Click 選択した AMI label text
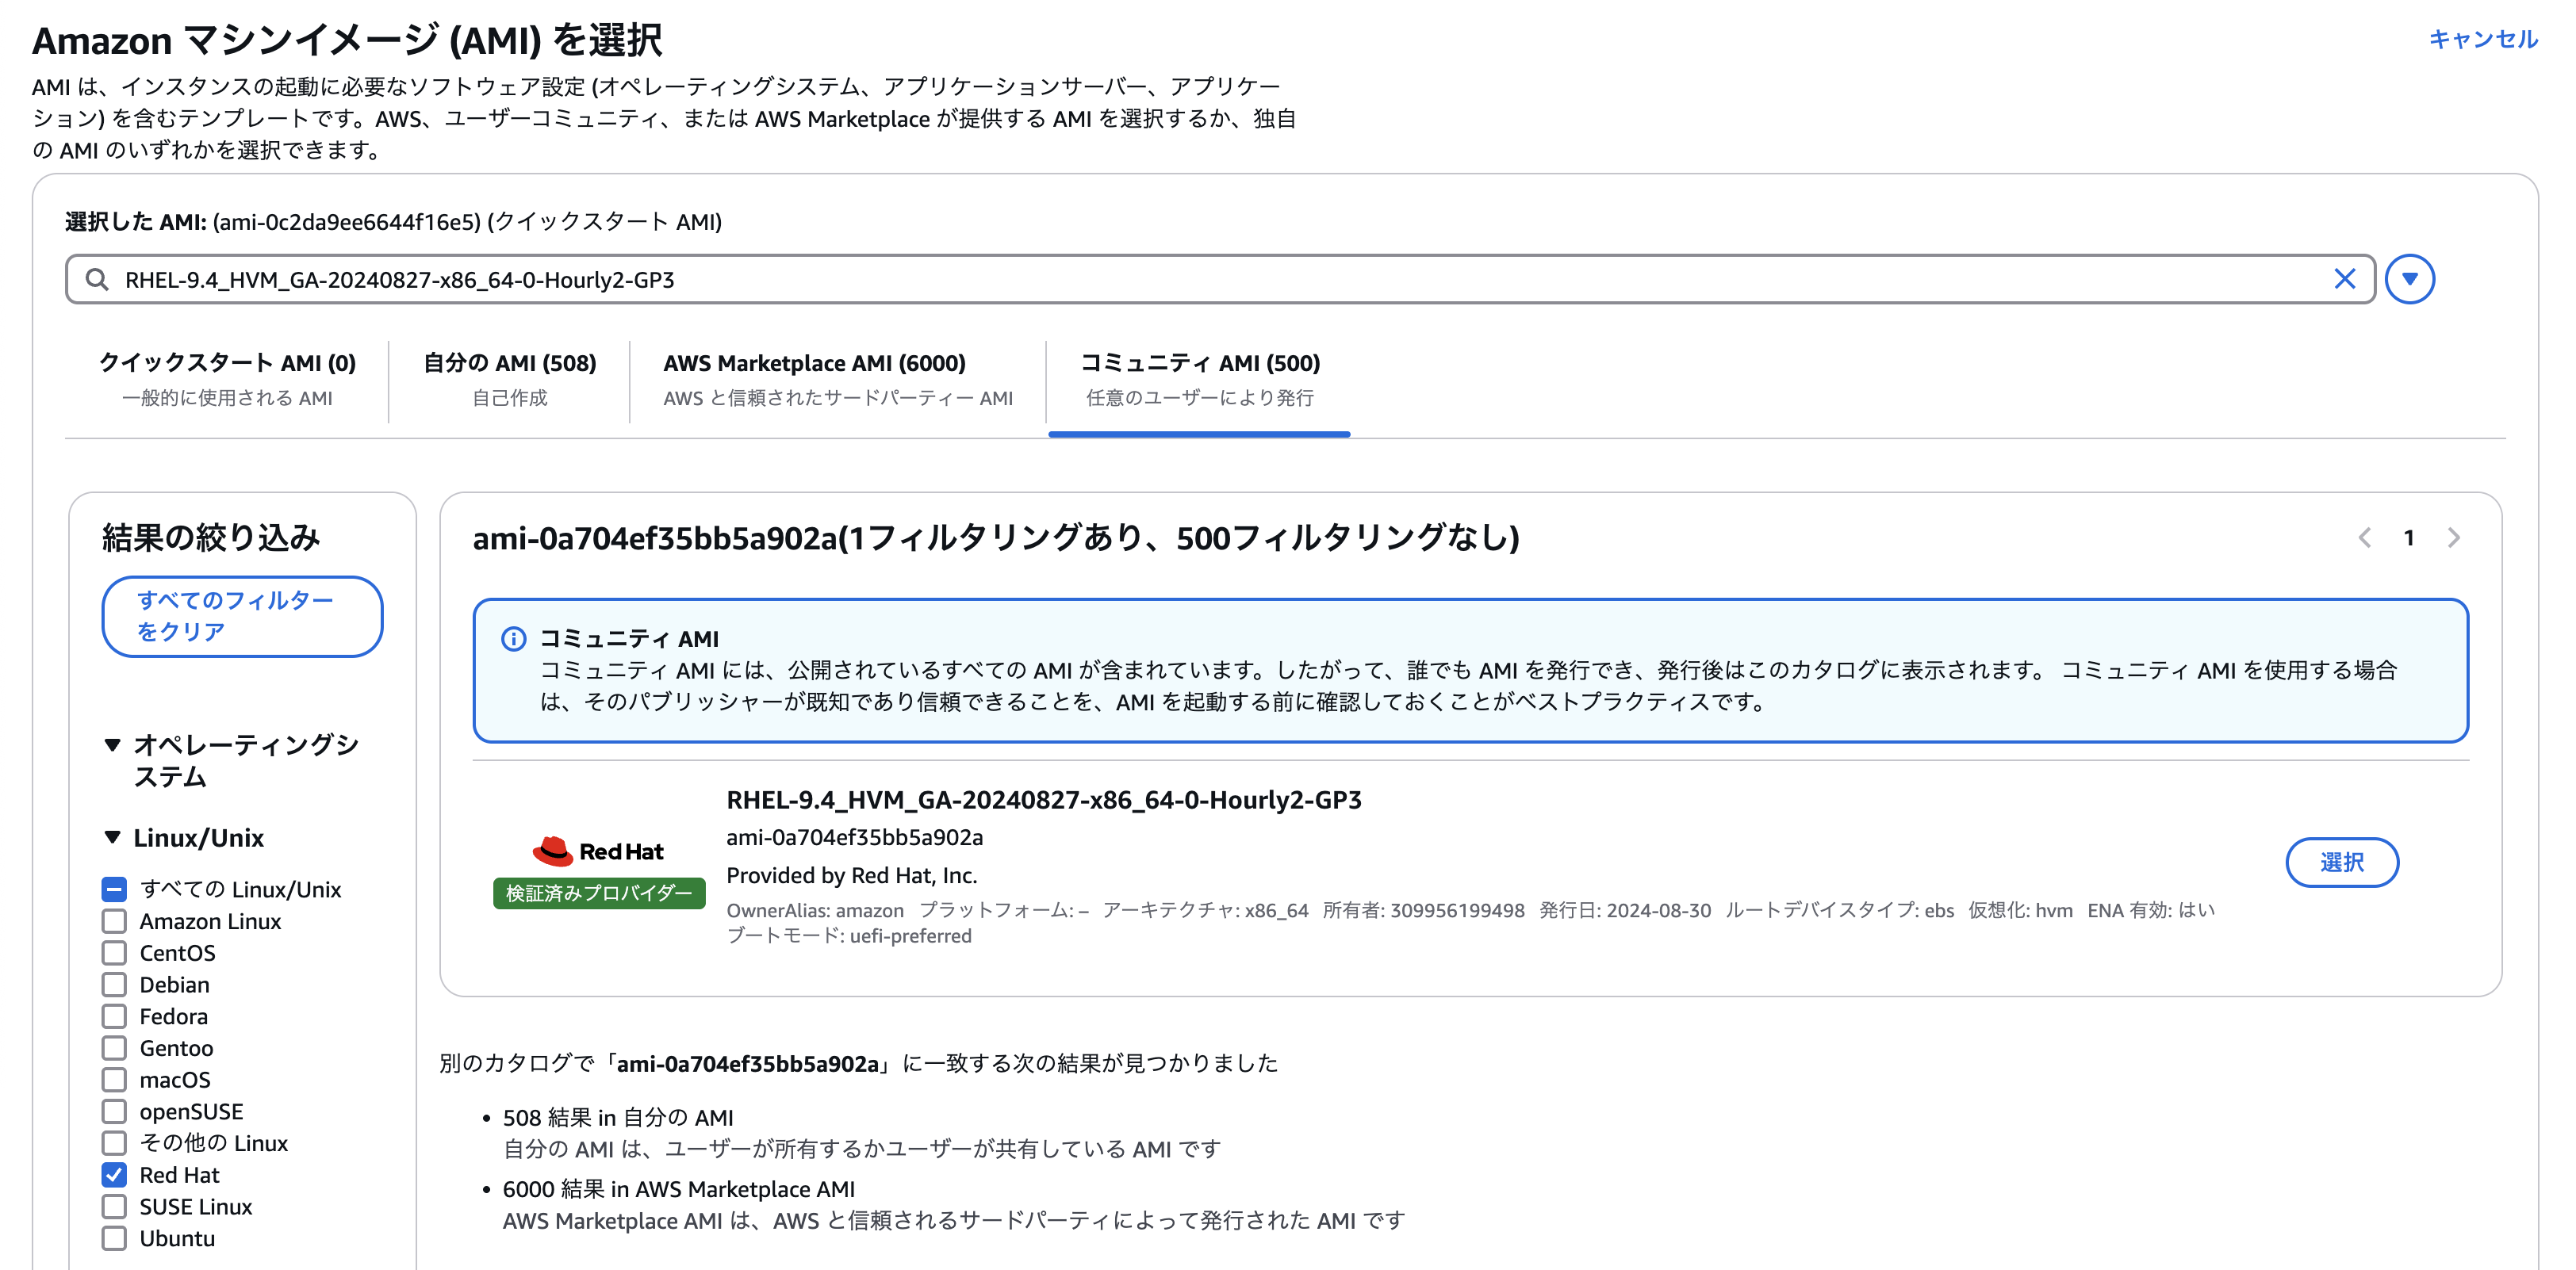2576x1270 pixels. [x=136, y=222]
